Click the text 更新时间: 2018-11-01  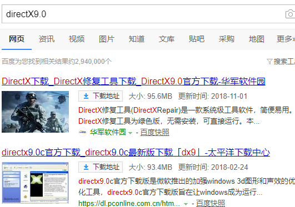point(213,96)
